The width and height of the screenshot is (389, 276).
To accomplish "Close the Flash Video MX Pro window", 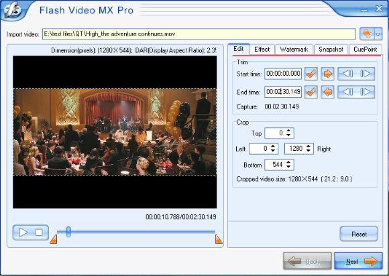I will [379, 9].
